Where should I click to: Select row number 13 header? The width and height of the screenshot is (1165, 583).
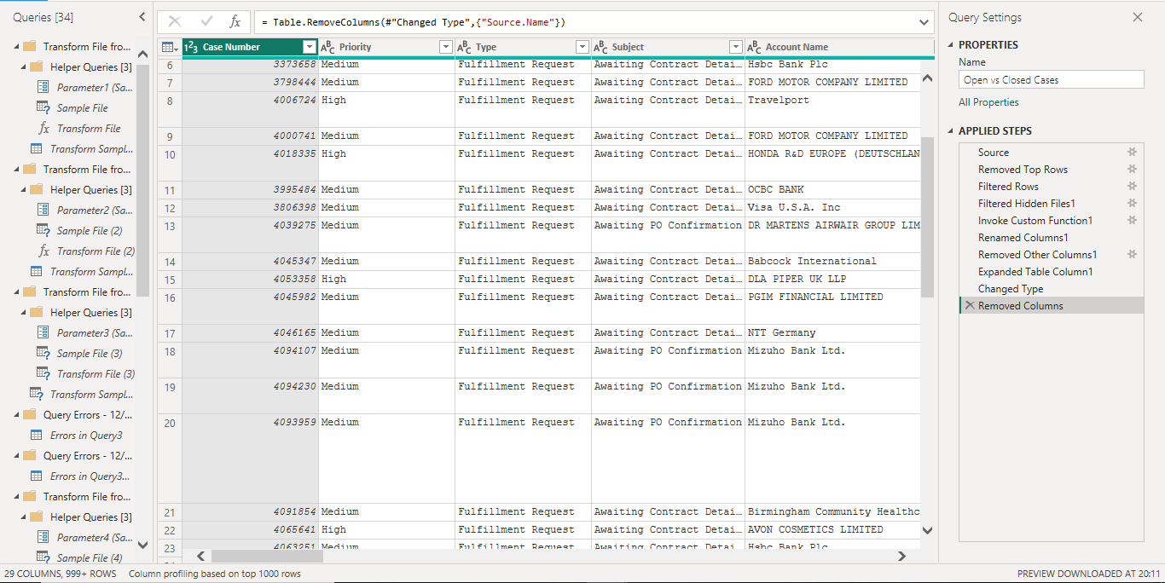click(x=170, y=234)
